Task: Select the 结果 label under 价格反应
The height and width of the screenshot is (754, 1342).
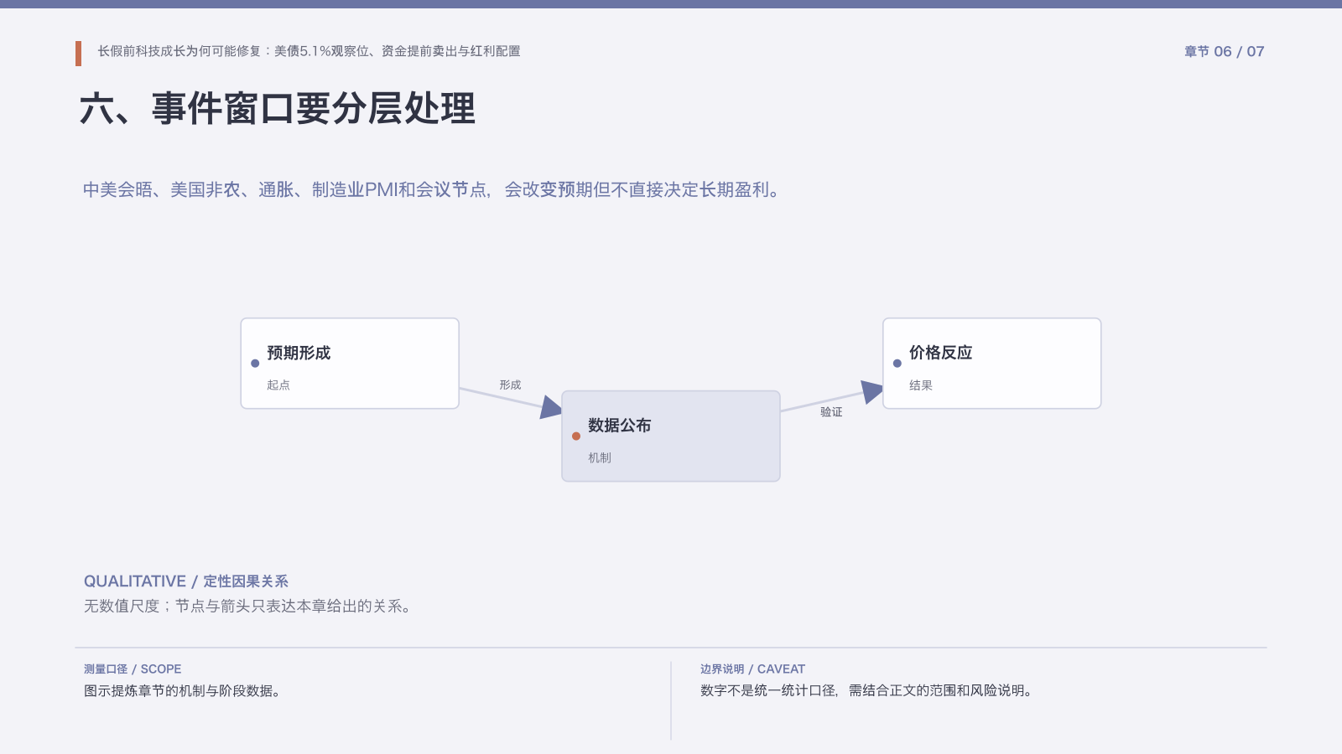Action: (921, 385)
